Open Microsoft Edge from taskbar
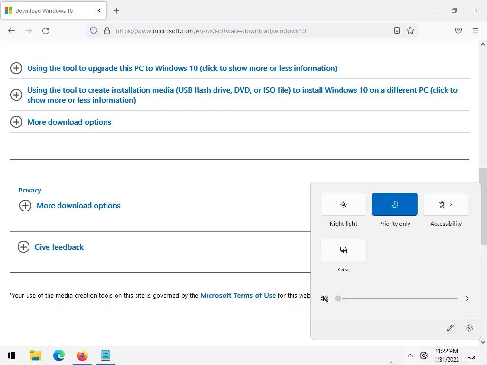This screenshot has height=365, width=487. point(58,355)
